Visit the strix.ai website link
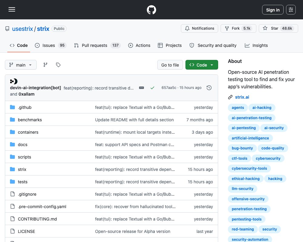 click(242, 97)
